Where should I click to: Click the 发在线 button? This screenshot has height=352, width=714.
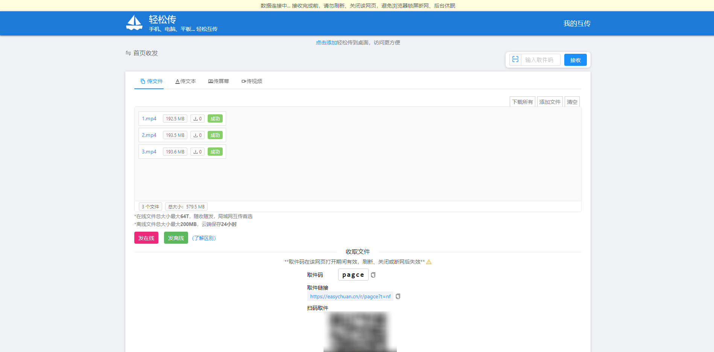(x=146, y=238)
